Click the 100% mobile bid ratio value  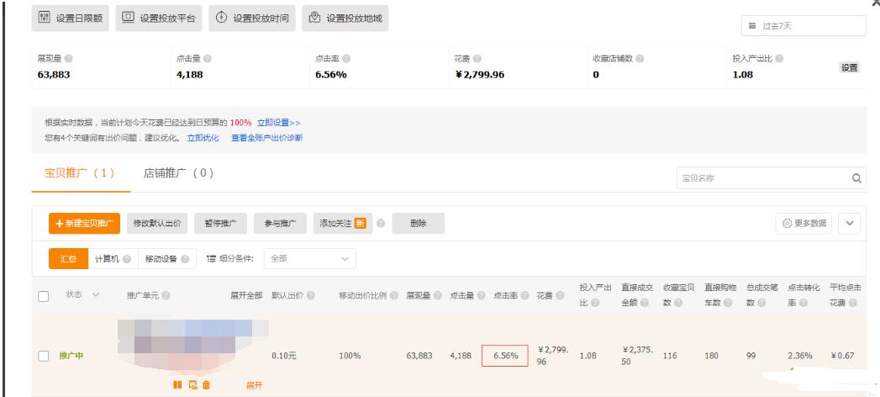click(x=350, y=356)
